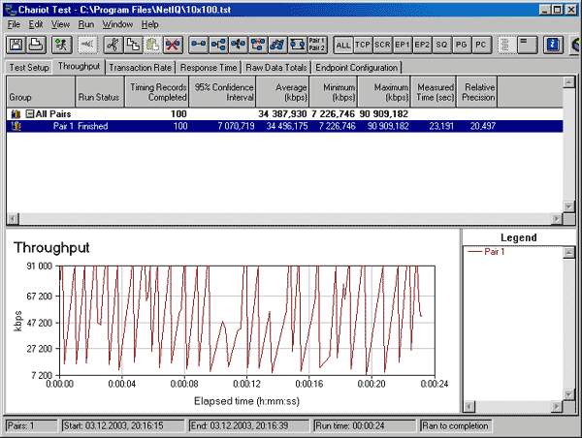This screenshot has height=438, width=582.
Task: Click Legend panel scroll down arrow
Action: pos(569,394)
